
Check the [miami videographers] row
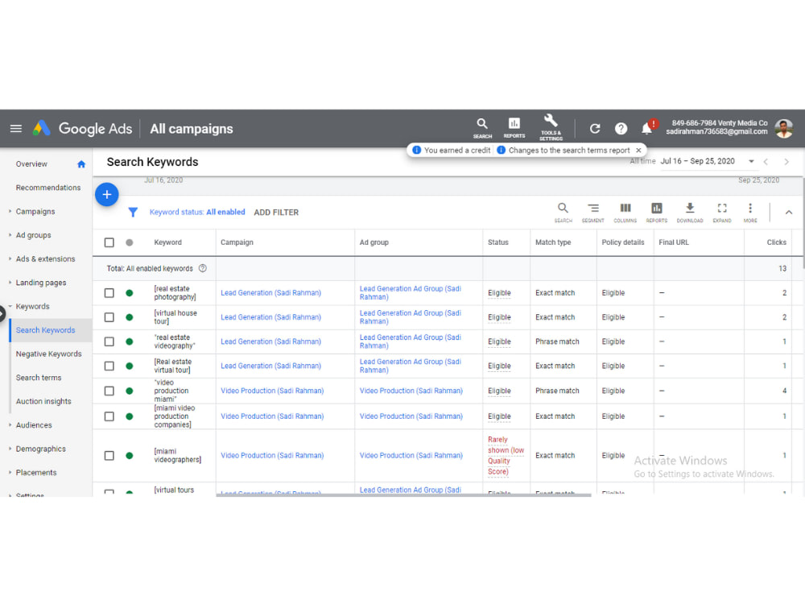(109, 456)
